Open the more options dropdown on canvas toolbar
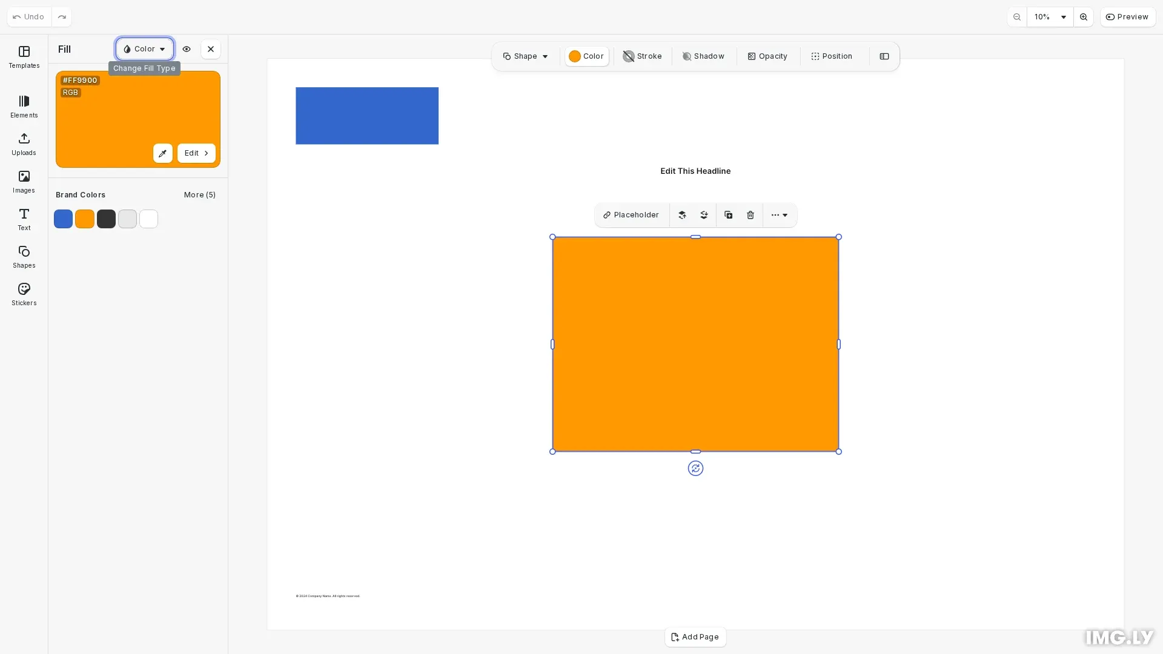 click(x=780, y=215)
